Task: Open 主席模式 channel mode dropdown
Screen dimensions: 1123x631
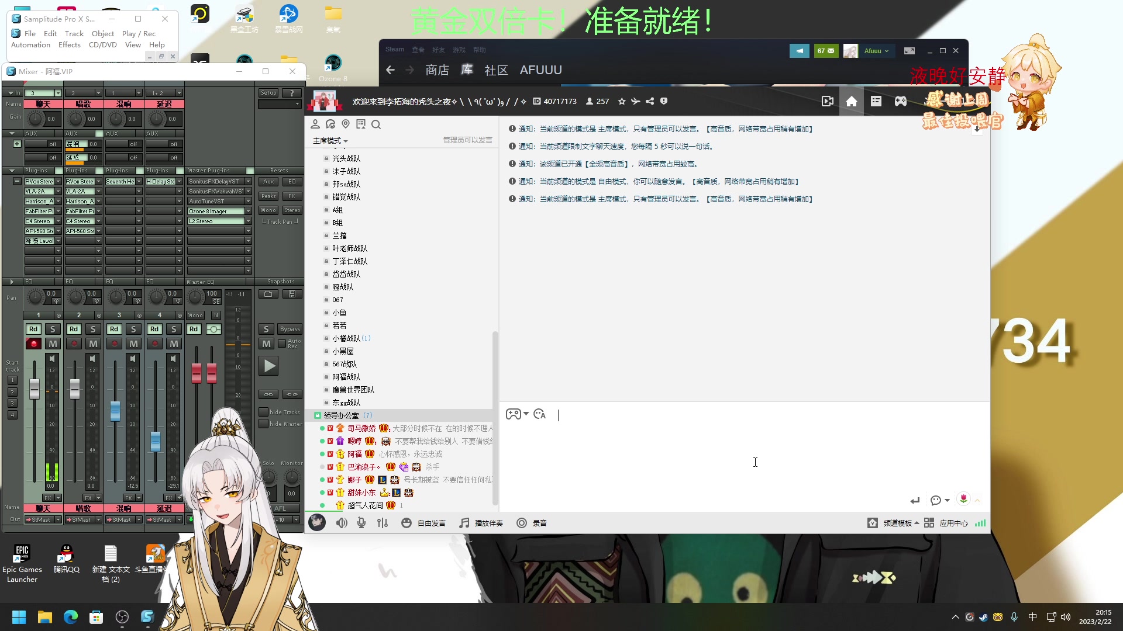Action: [330, 141]
